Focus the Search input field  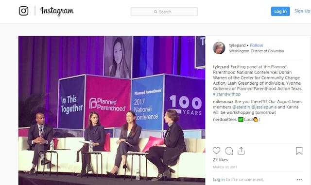[164, 12]
